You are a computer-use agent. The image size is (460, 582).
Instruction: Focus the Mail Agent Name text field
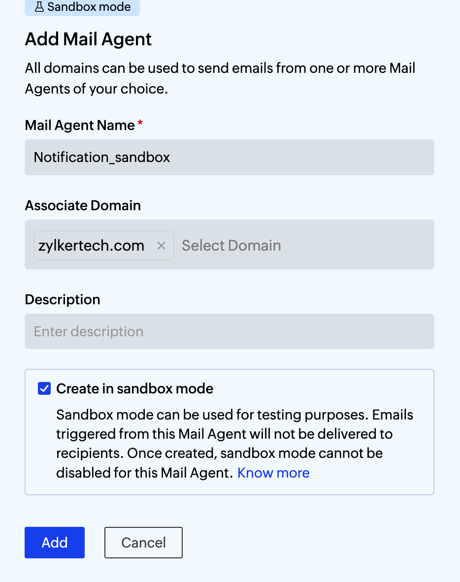pos(229,157)
